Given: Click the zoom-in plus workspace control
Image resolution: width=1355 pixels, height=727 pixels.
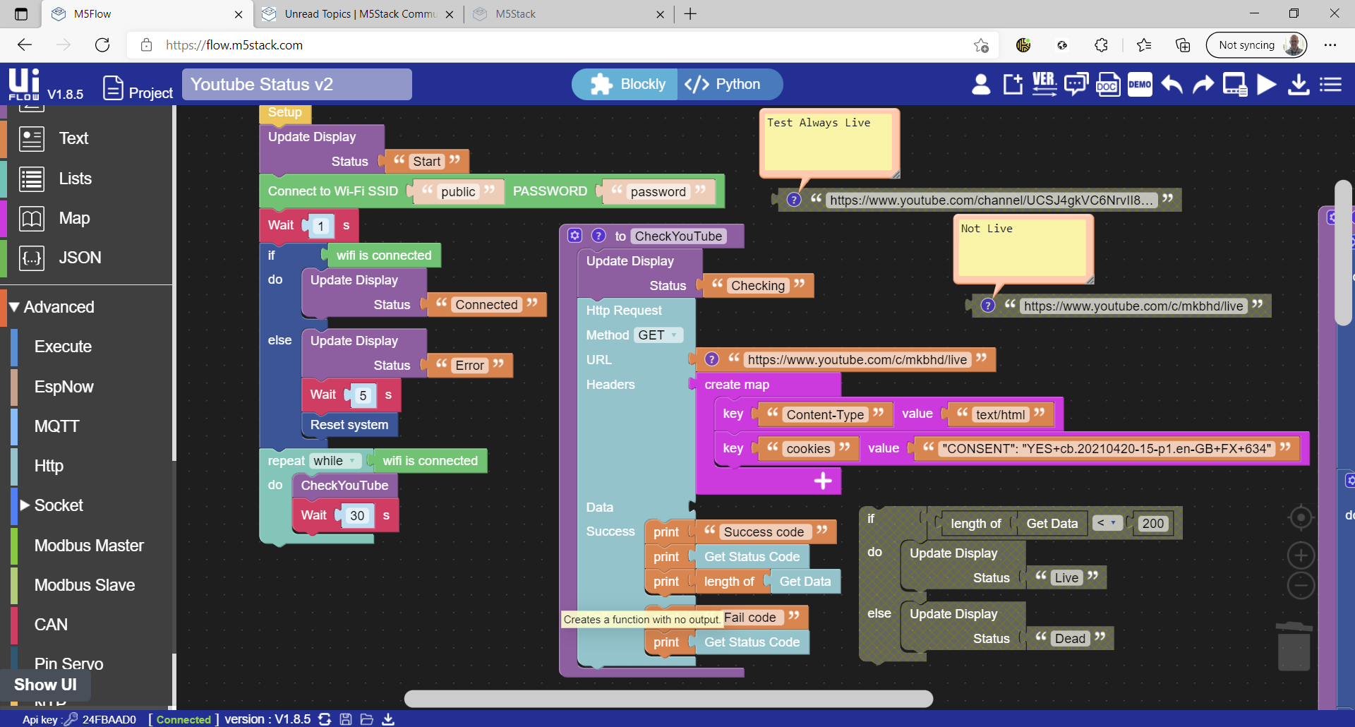Looking at the screenshot, I should [x=1301, y=555].
